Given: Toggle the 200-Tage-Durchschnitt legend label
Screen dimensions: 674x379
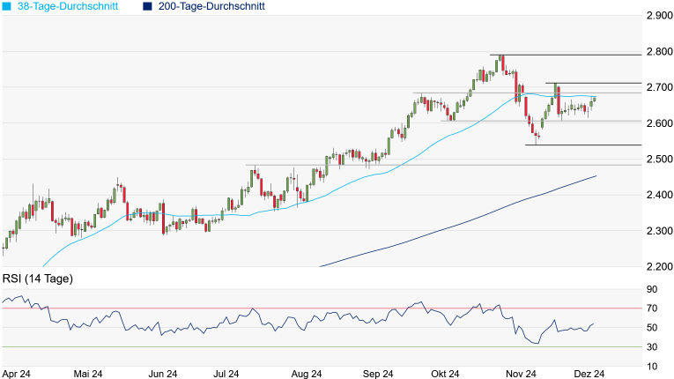Looking at the screenshot, I should pyautogui.click(x=210, y=6).
